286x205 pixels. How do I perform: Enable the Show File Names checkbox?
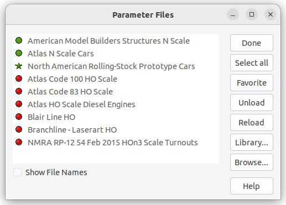[17, 172]
